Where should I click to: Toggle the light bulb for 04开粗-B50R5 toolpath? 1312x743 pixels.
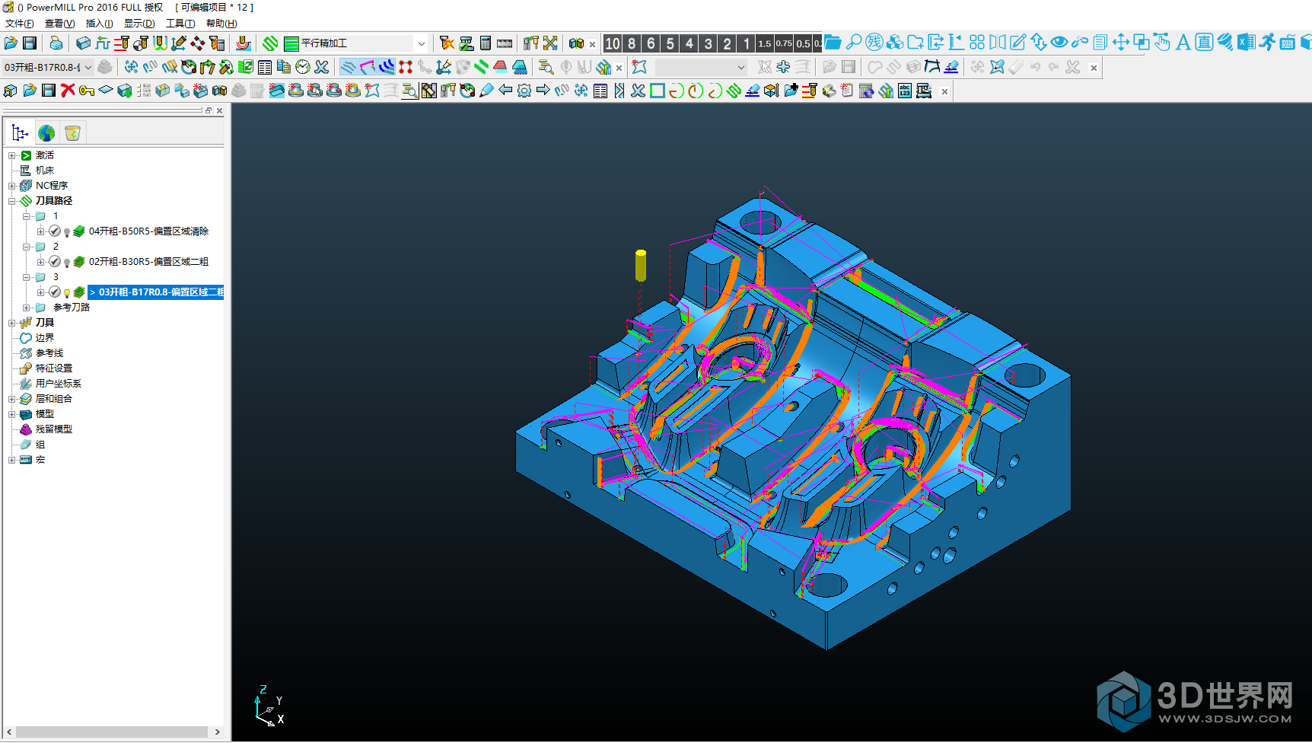[x=67, y=231]
